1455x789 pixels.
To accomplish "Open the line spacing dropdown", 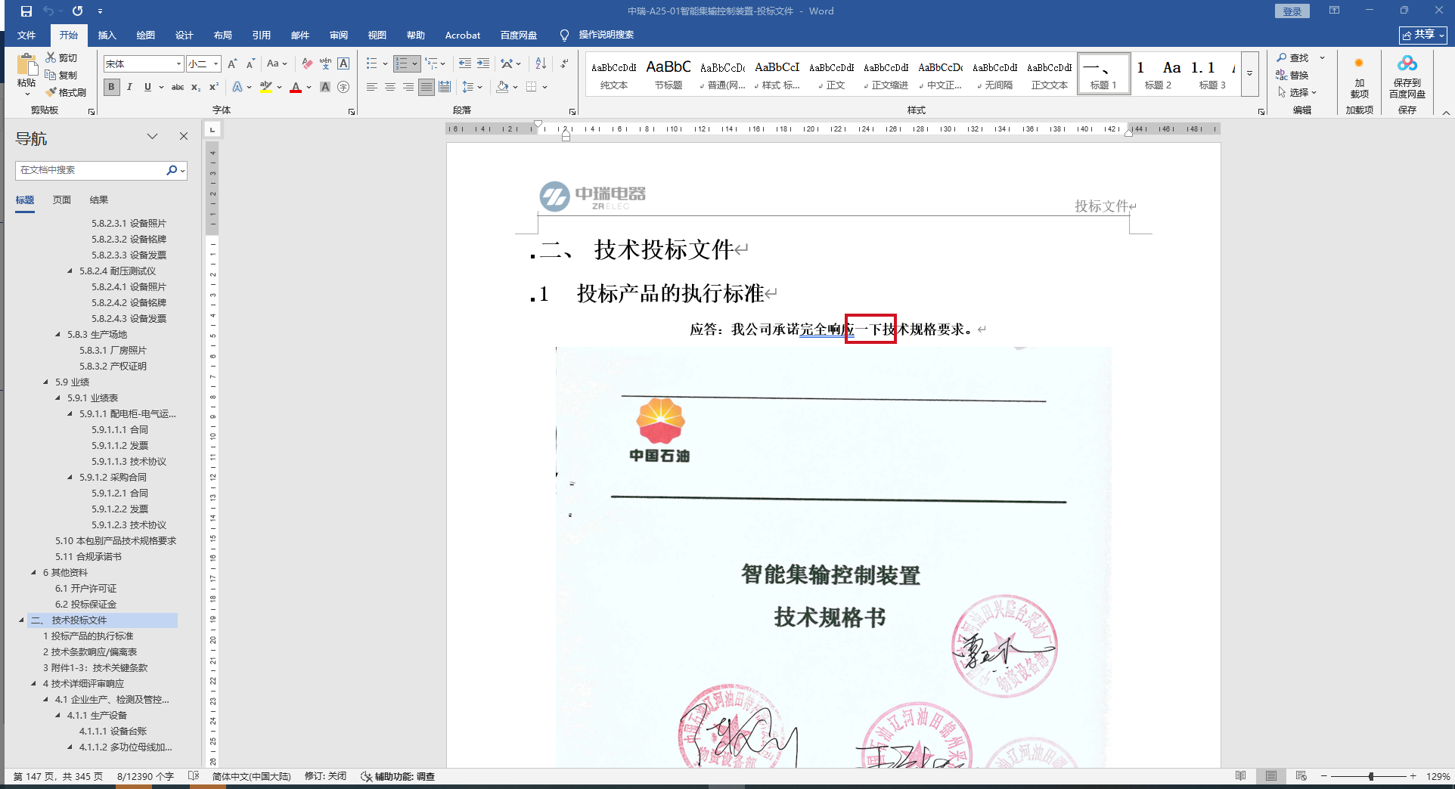I will tap(472, 87).
